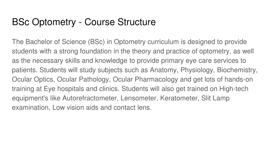
Task: Click the word 'Keratometer'
Action: [x=179, y=98]
